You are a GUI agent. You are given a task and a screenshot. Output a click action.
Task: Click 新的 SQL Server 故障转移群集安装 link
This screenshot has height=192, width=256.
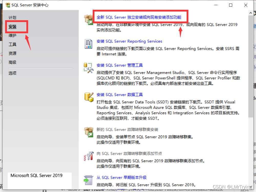[x=127, y=130]
